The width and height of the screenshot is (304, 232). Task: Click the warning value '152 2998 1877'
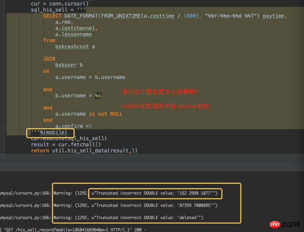coord(195,193)
